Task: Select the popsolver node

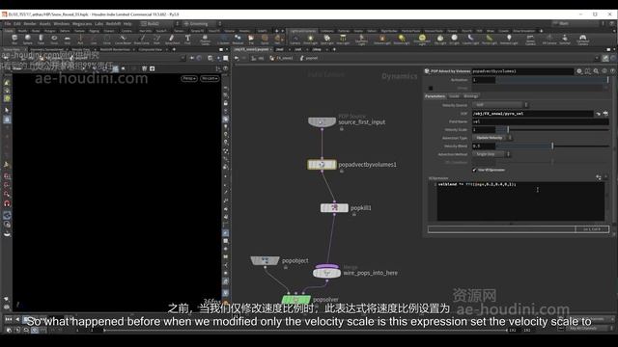Action: coord(296,300)
